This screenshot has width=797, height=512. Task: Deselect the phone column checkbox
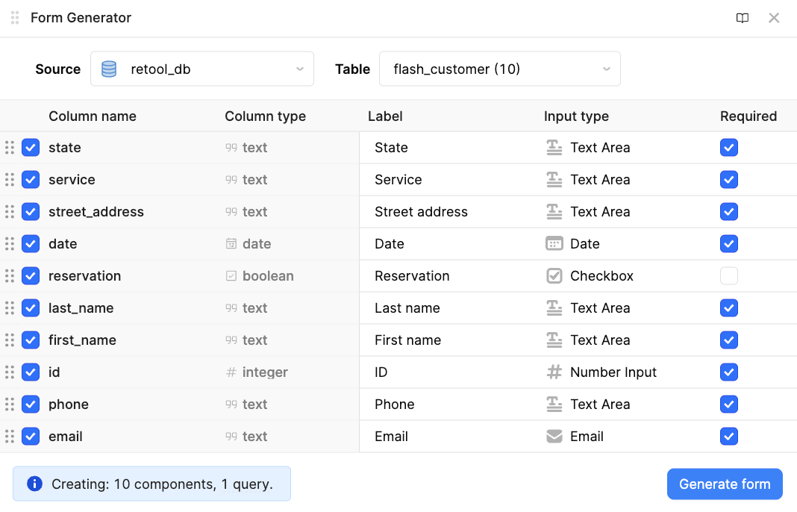[x=31, y=405]
